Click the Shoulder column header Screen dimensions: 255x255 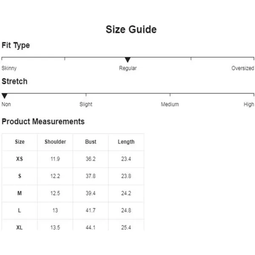coord(55,142)
